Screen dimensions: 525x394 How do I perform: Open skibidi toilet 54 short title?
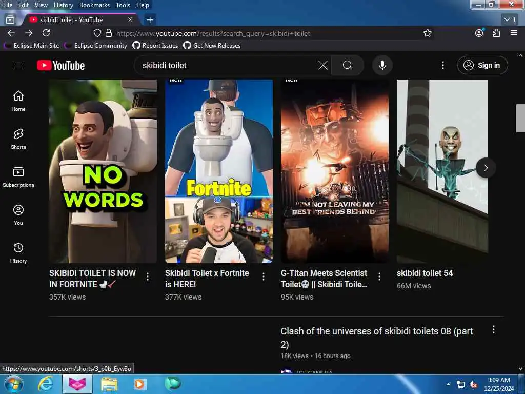pyautogui.click(x=425, y=273)
